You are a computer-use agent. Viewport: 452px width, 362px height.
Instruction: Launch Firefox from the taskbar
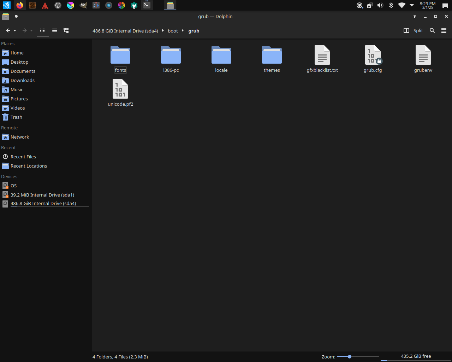click(x=20, y=5)
